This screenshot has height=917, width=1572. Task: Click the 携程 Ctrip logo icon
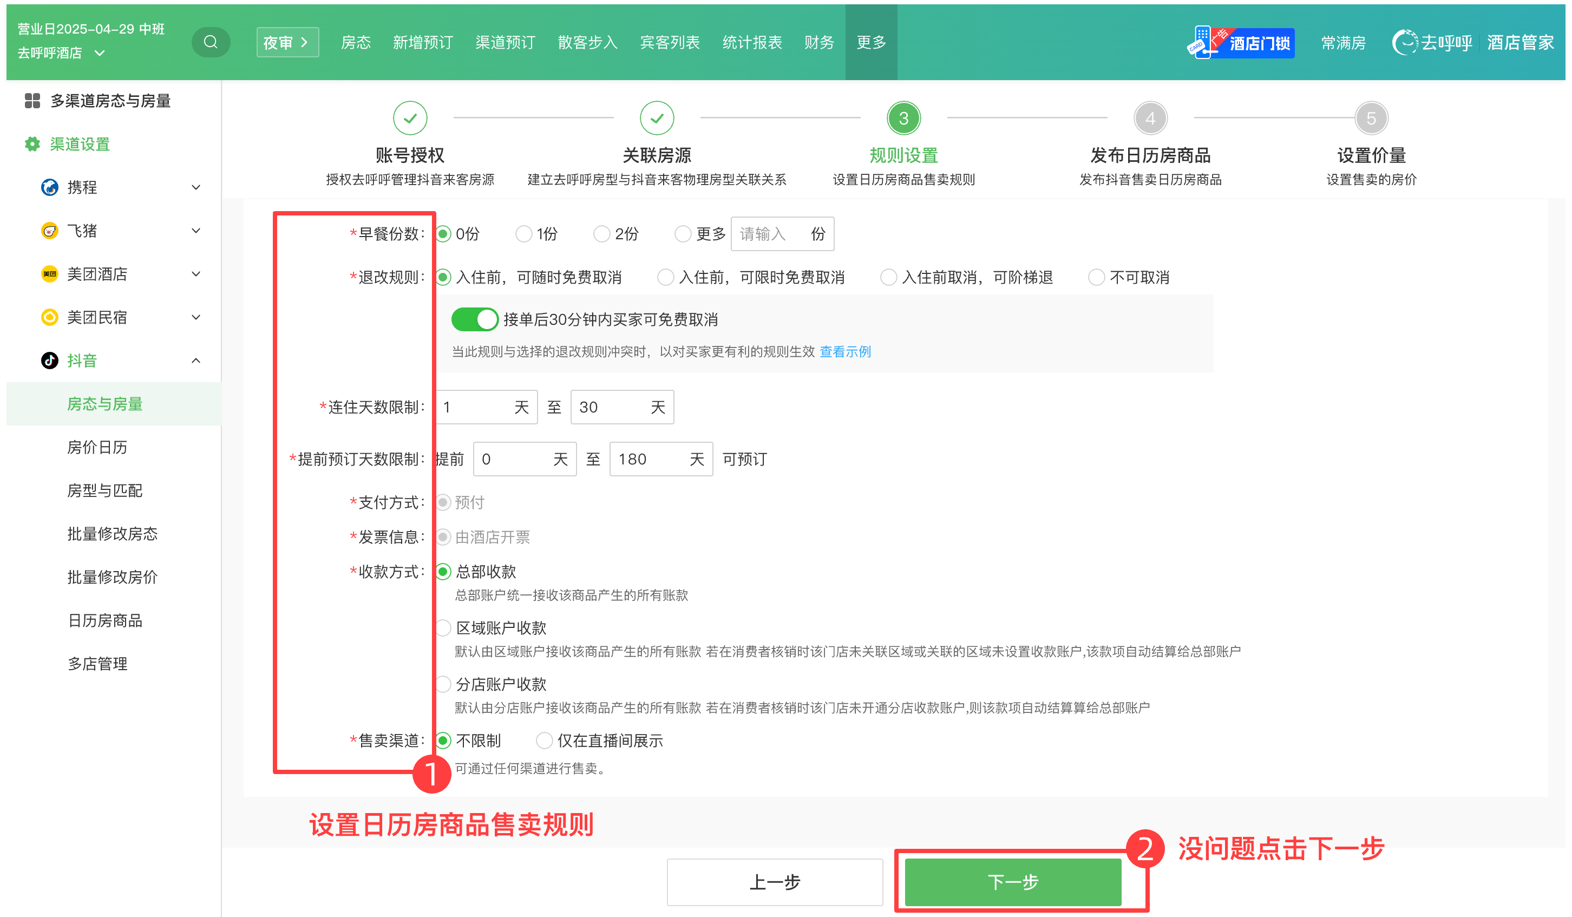tap(49, 187)
